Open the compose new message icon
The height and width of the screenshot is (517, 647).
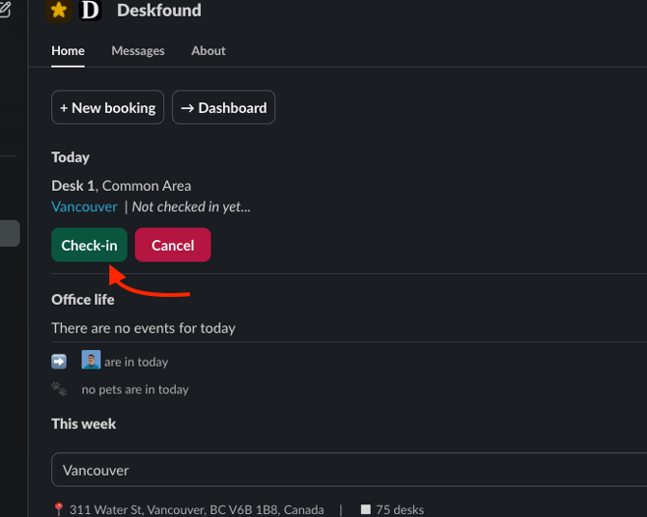(5, 9)
